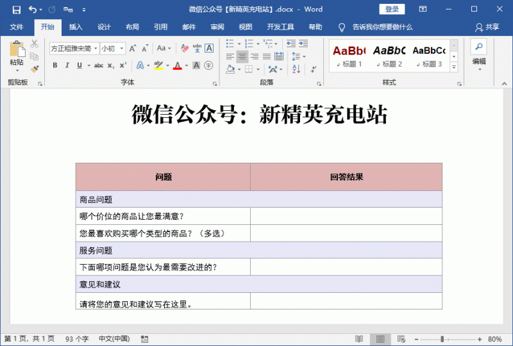Clear all formatting with the eraser icon
The width and height of the screenshot is (513, 346).
click(185, 49)
